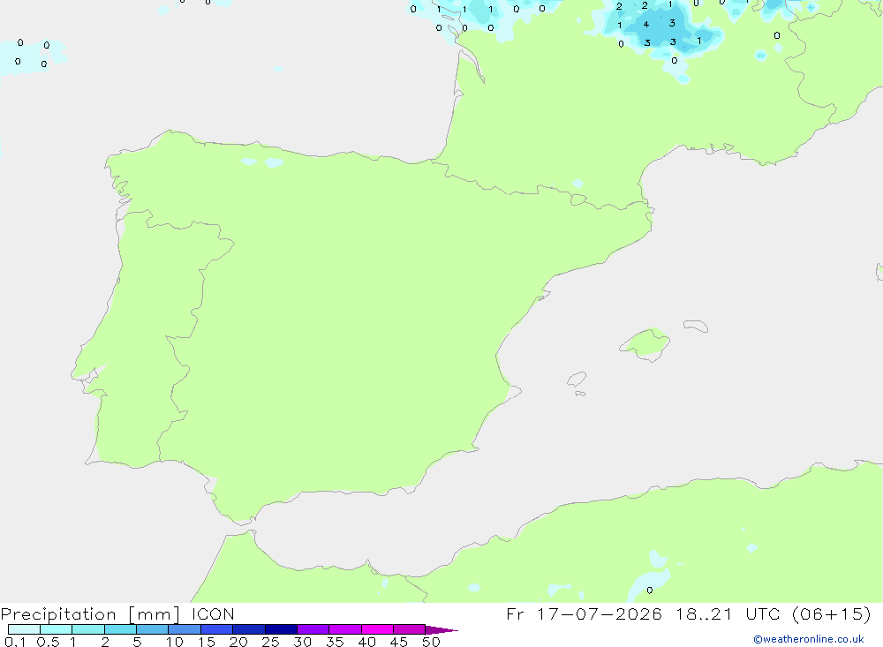Click the forecast offset '(06+15)' text
Image resolution: width=883 pixels, height=647 pixels.
coord(831,613)
